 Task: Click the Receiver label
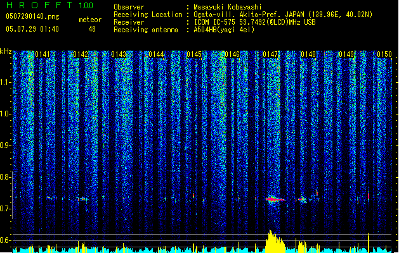coord(129,22)
